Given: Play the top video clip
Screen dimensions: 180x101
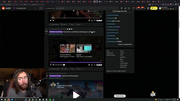Looking at the screenshot, I should [x=51, y=20].
